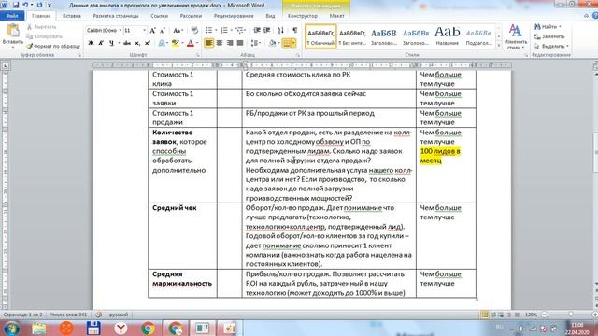Switch to the Ссылки tab
The height and width of the screenshot is (336, 598).
click(x=159, y=16)
